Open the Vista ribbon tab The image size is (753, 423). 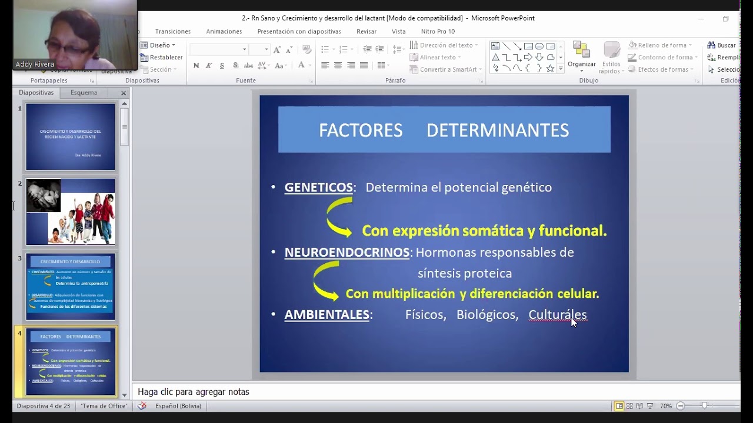[399, 31]
